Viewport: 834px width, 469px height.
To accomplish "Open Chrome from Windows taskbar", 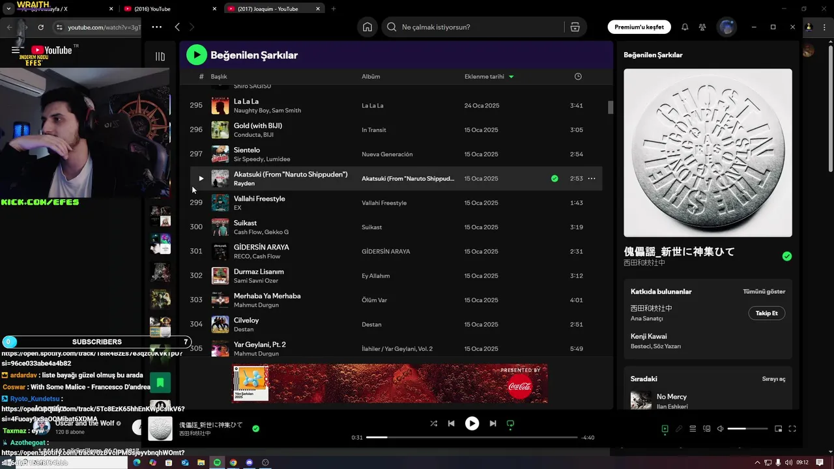I will point(233,462).
